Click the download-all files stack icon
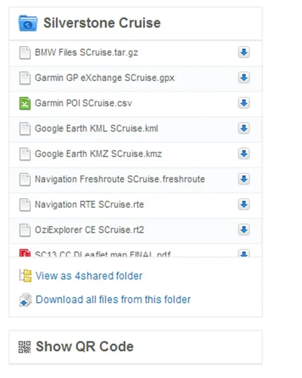Viewport: 302px width, 378px height. point(25,300)
